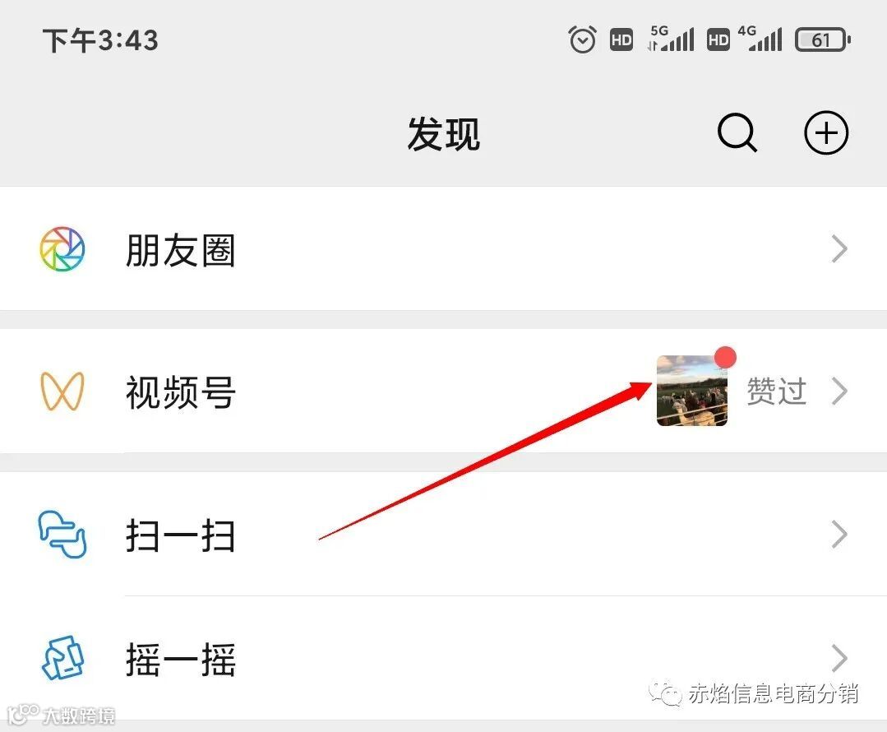This screenshot has height=732, width=887.
Task: Tap the alarm clock status icon
Action: [x=582, y=39]
